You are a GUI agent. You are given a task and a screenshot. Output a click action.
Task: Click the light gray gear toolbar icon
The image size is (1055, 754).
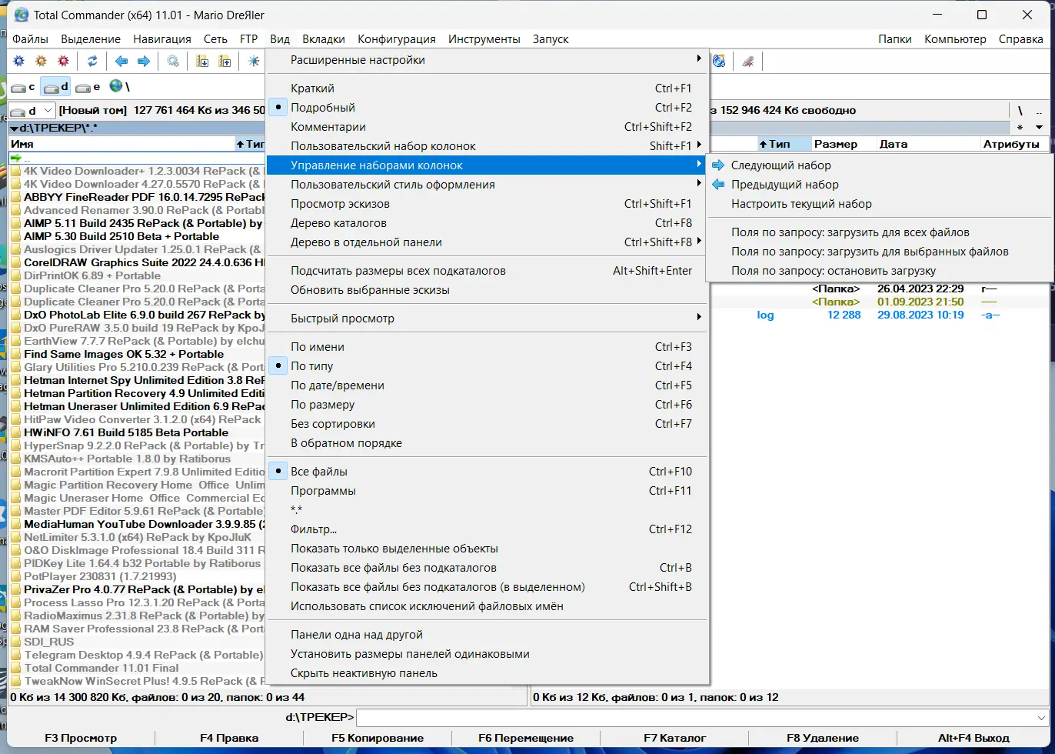coord(173,62)
